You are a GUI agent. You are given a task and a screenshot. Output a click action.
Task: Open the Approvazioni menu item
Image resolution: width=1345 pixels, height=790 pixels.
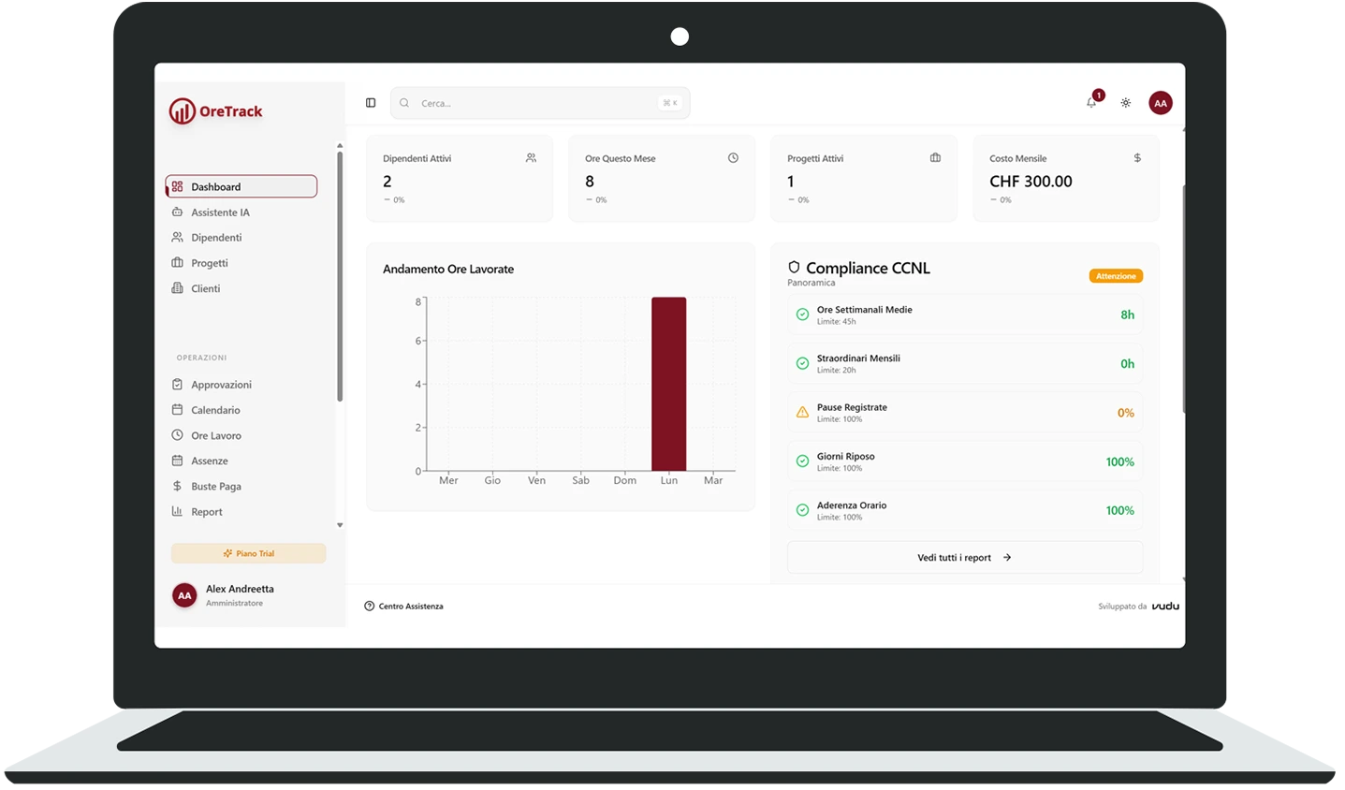click(x=221, y=385)
